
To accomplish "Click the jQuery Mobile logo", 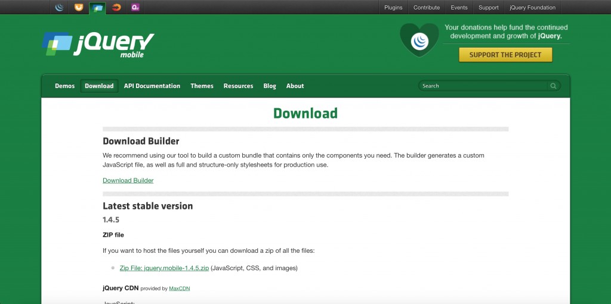I will tap(98, 45).
